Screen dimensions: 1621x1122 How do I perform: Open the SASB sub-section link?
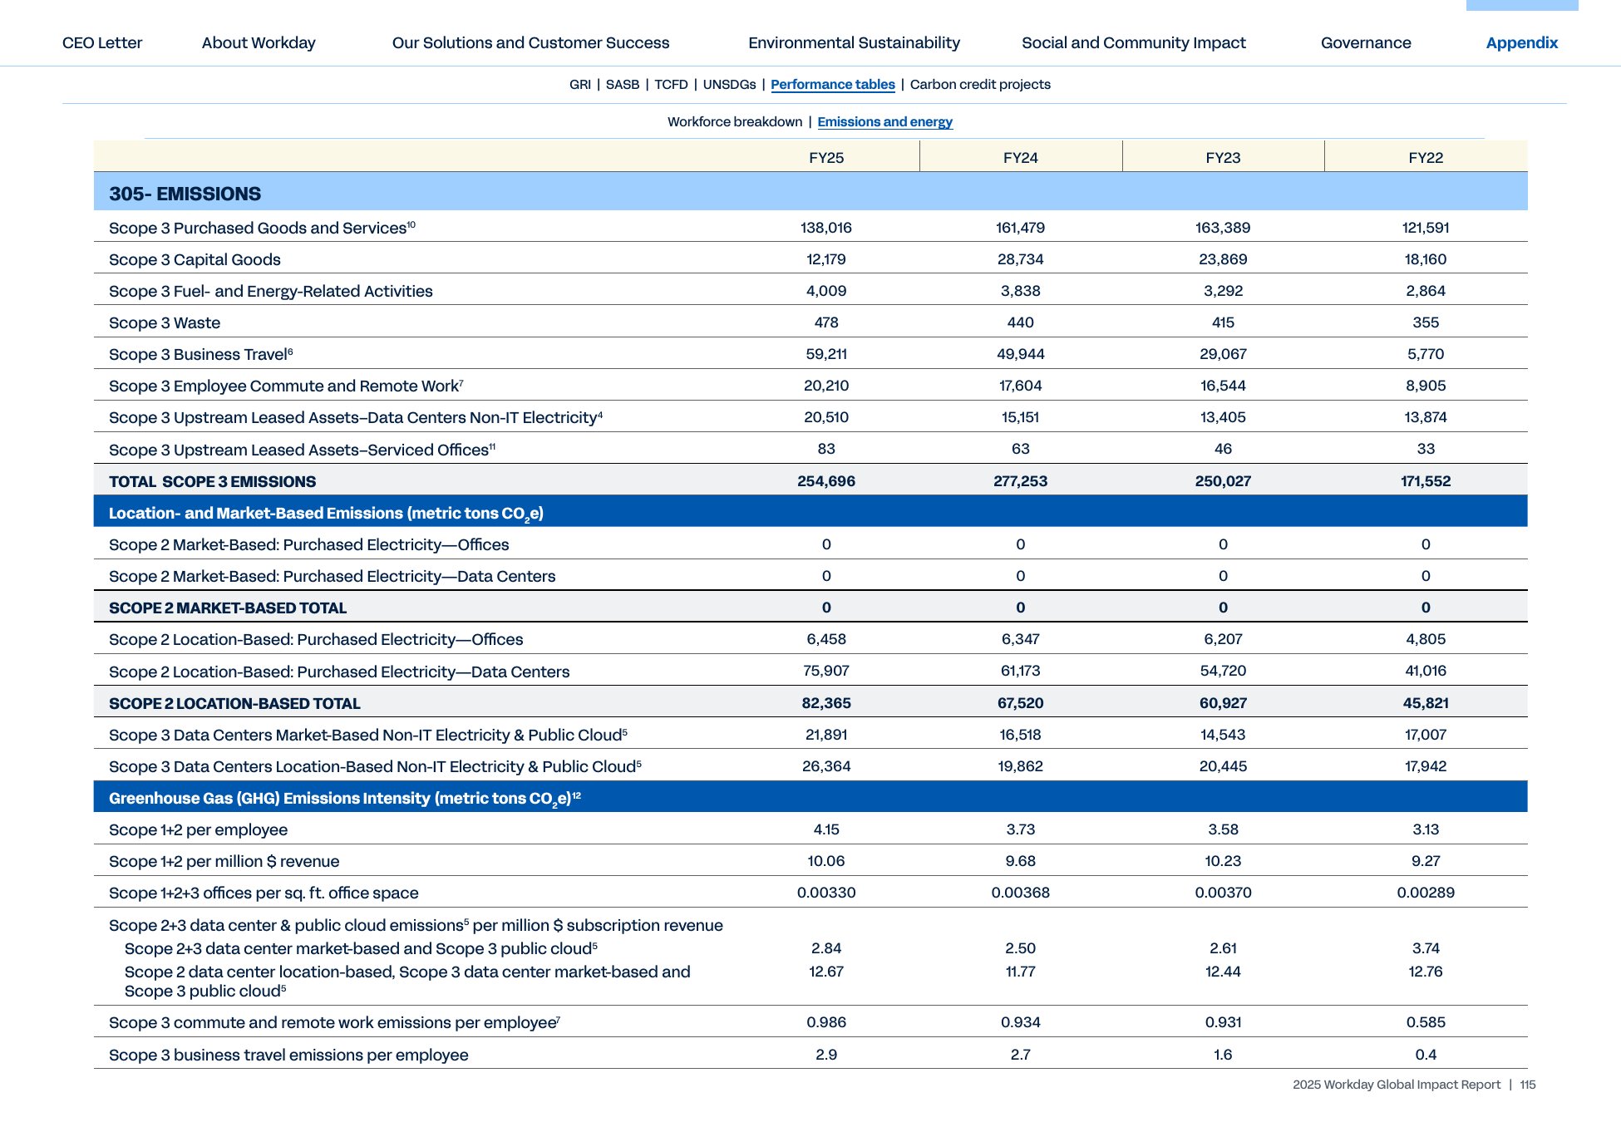pyautogui.click(x=623, y=84)
